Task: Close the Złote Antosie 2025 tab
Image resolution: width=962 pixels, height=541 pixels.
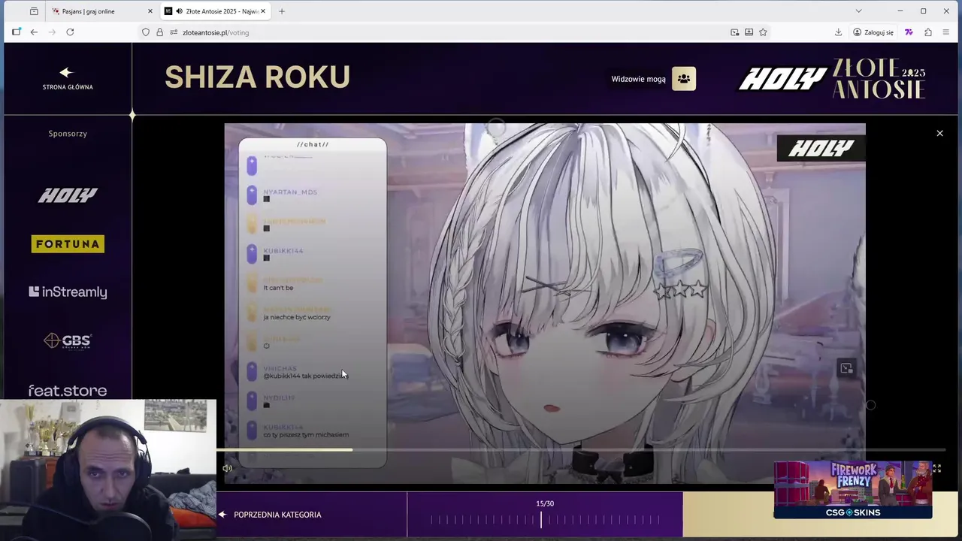Action: (x=263, y=11)
